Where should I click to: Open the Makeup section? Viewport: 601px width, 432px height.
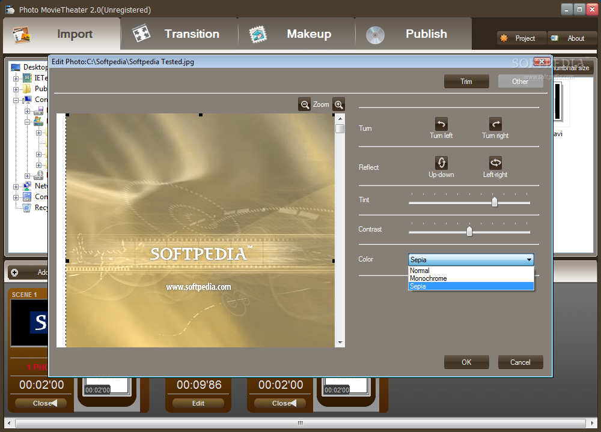297,34
